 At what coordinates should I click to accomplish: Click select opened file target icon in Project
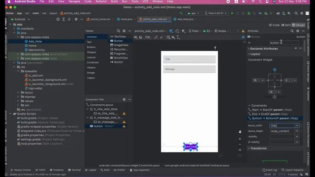click(x=58, y=19)
